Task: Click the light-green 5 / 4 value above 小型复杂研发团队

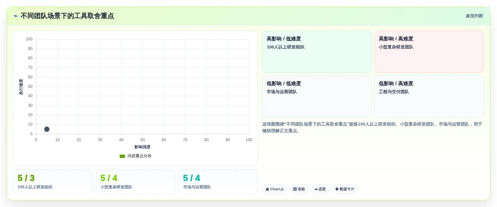Action: [109, 178]
